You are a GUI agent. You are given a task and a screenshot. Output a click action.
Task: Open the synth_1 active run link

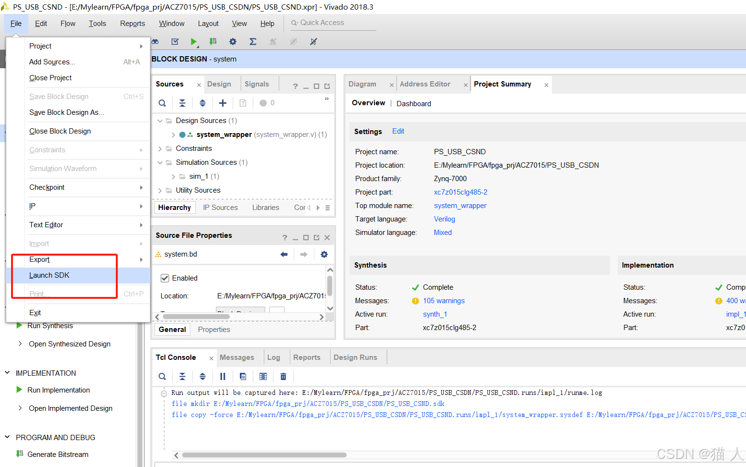(435, 314)
